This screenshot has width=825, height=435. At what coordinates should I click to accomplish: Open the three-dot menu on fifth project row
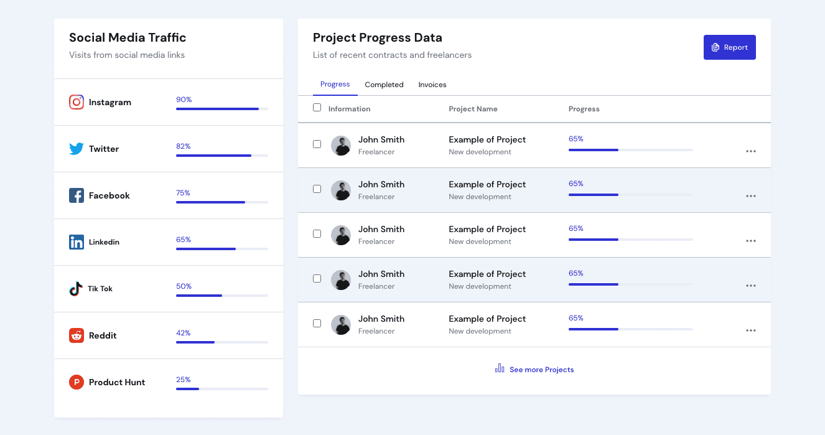[x=751, y=330]
